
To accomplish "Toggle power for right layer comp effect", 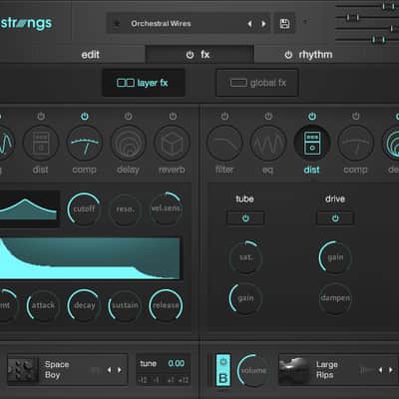I will [x=356, y=116].
